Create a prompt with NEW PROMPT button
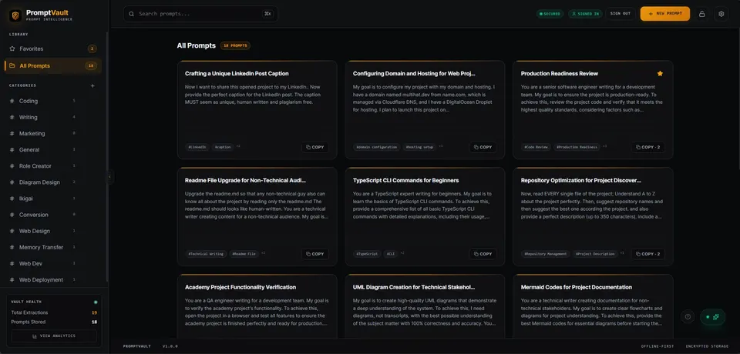Screen dimensions: 740x354 (665, 14)
